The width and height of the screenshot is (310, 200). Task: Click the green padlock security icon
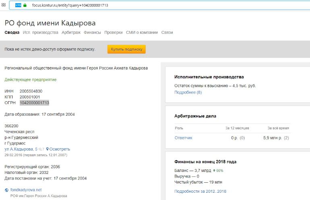tap(25, 5)
